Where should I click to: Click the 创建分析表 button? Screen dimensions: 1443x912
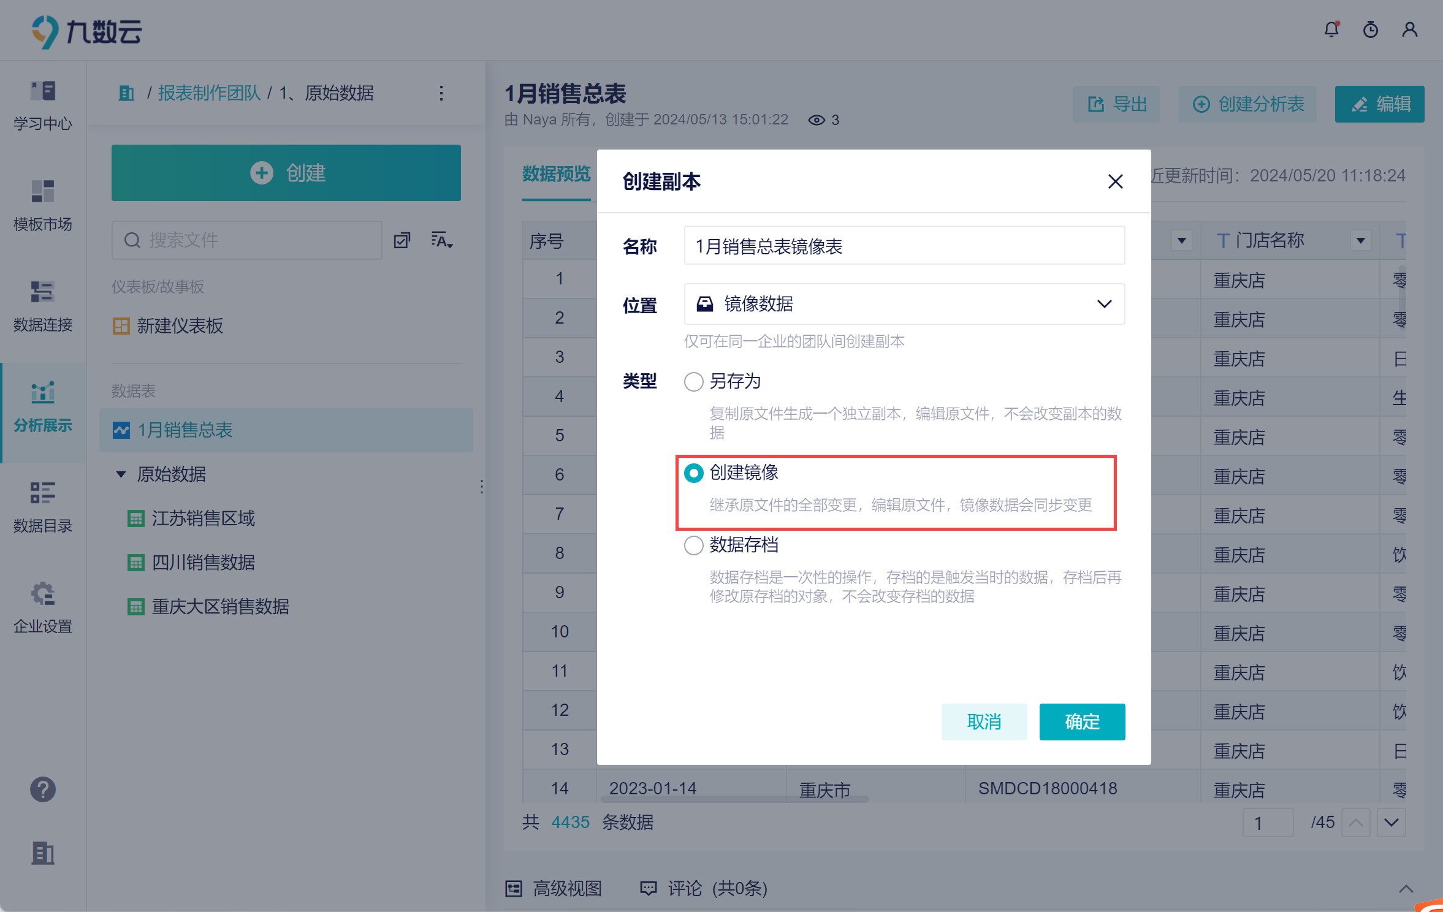click(1247, 104)
